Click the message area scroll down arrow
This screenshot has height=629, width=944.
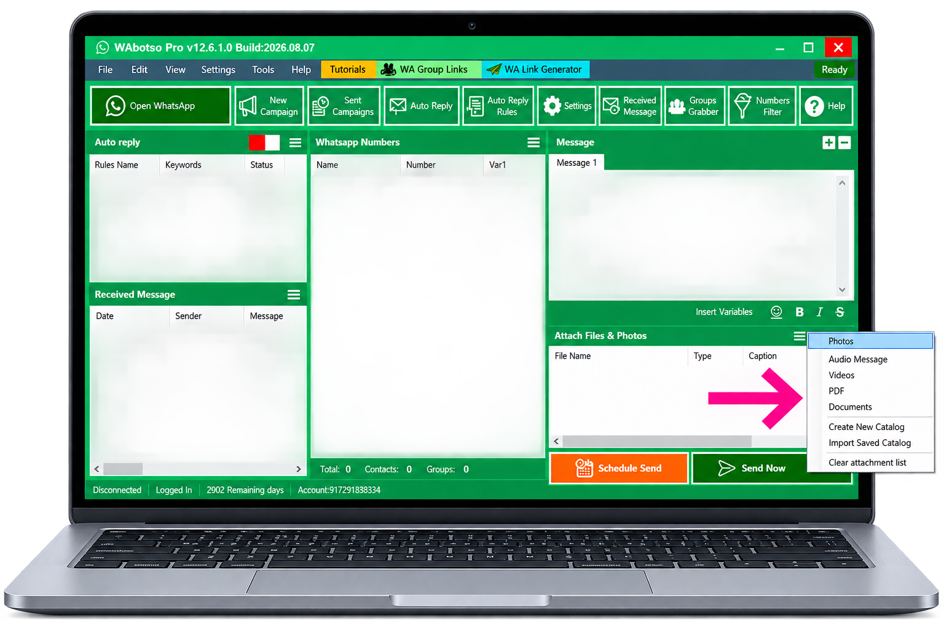(842, 290)
